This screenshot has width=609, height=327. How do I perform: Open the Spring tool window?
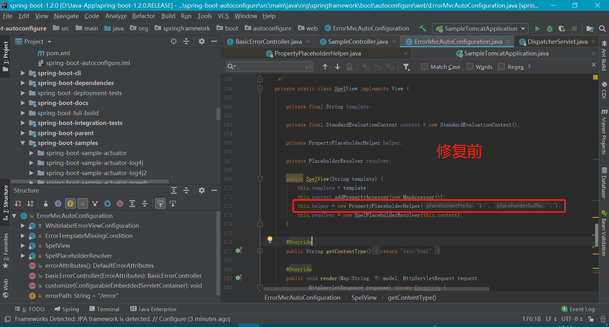click(67, 309)
